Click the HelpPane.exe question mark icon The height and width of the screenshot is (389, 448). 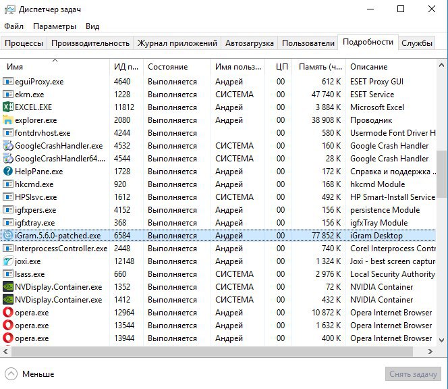coord(8,172)
